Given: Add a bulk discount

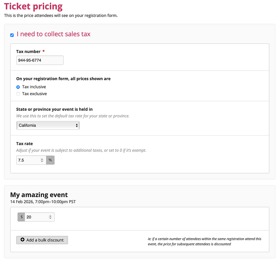Looking at the screenshot, I should click(x=42, y=240).
